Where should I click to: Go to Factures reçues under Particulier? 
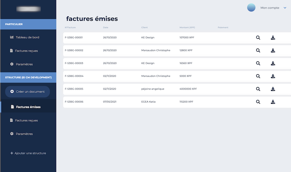coord(26,51)
